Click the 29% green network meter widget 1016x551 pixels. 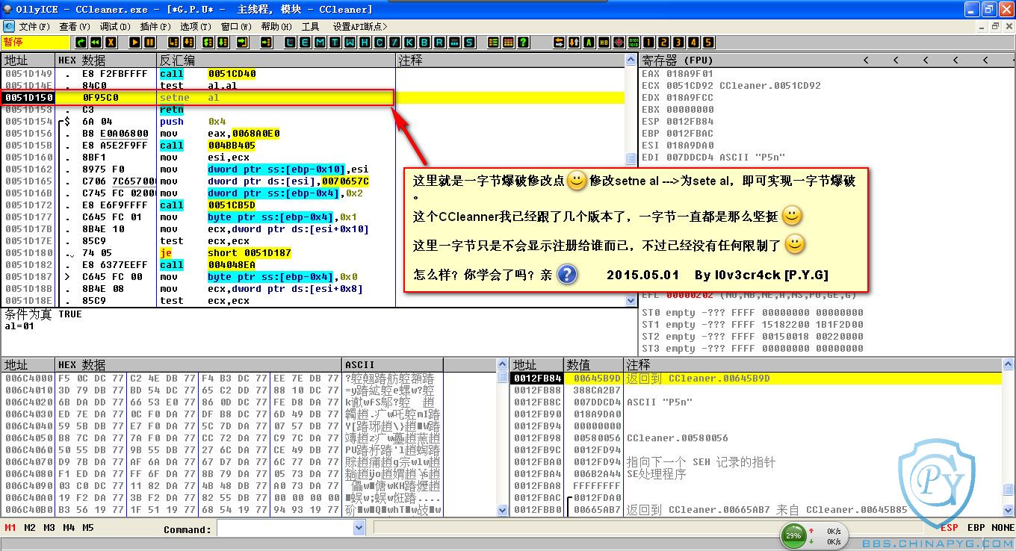pyautogui.click(x=814, y=536)
